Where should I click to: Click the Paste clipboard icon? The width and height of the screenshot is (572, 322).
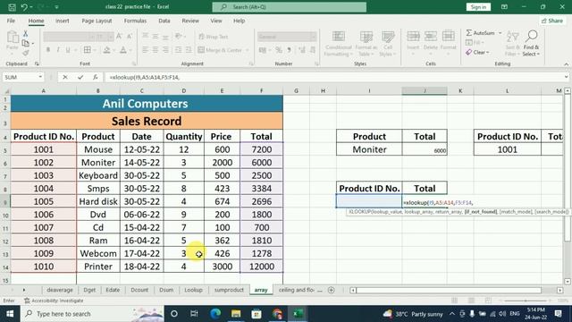pos(13,38)
